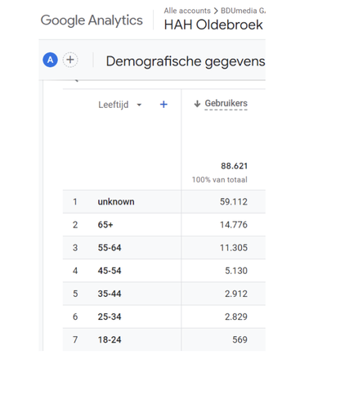Select the 65+ age row
Screen dimensions: 349x409
click(164, 225)
